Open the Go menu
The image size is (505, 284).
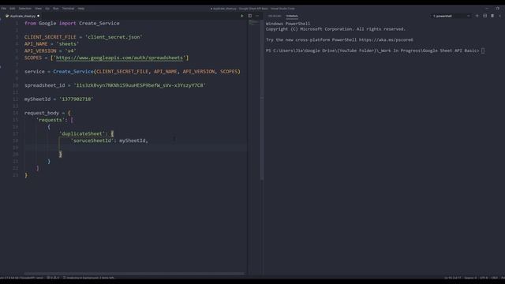point(47,9)
